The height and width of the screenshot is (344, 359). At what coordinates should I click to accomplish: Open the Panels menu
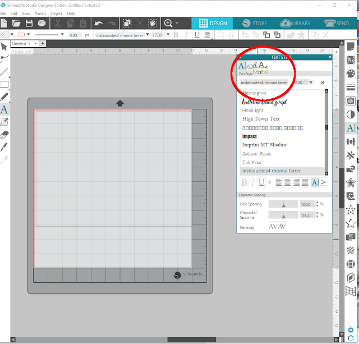pos(40,13)
